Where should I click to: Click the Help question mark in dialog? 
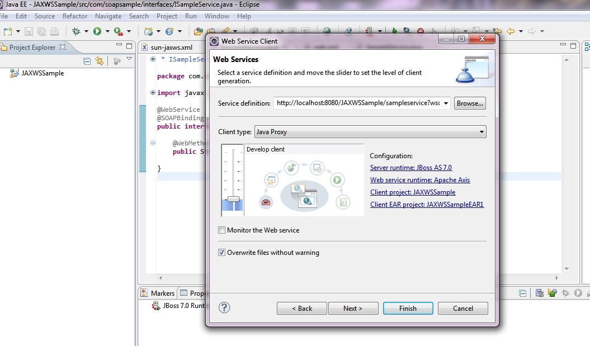click(224, 307)
